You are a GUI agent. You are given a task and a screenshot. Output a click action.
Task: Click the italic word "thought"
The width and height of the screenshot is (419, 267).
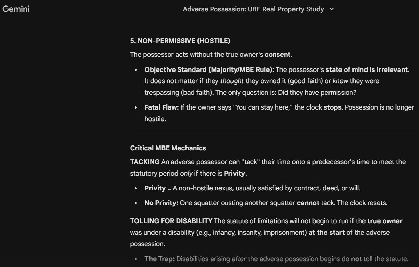(x=232, y=81)
